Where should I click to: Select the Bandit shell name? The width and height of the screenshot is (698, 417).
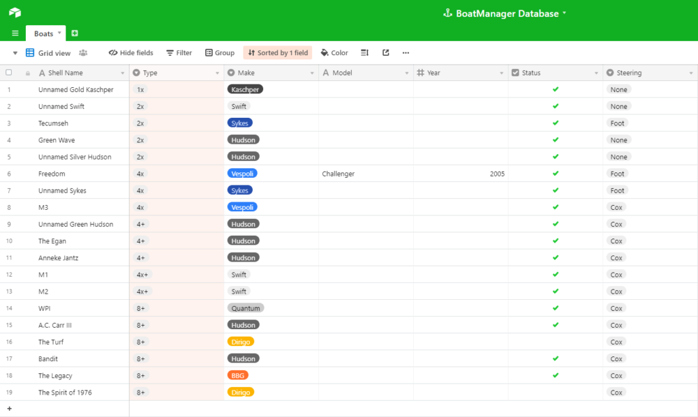(x=48, y=358)
